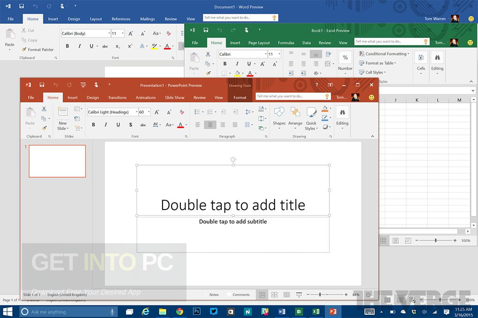Click Cells icon in Excel ribbon

click(421, 57)
